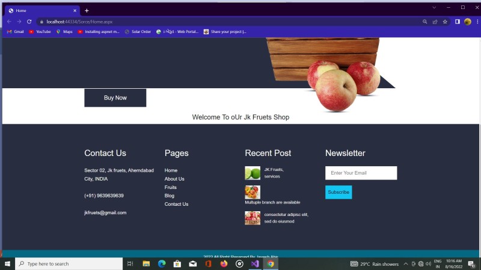Toggle the browser side panel icon
This screenshot has height=270, width=481.
pos(458,22)
